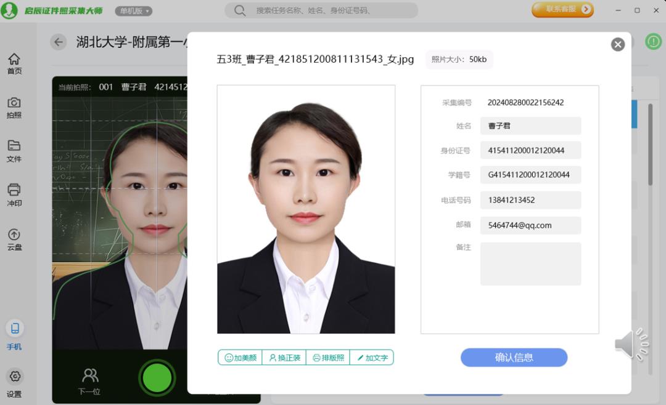Select the 手机 phone icon in sidebar
666x405 pixels.
[x=14, y=334]
